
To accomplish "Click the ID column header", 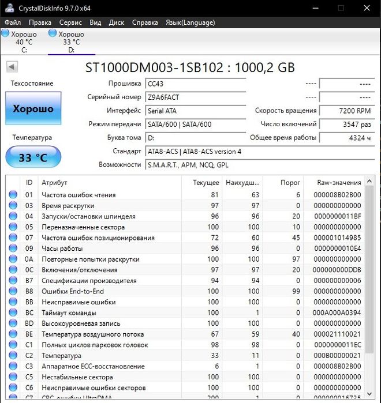I will click(x=29, y=183).
